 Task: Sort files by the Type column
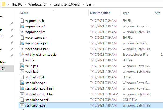[126, 13]
